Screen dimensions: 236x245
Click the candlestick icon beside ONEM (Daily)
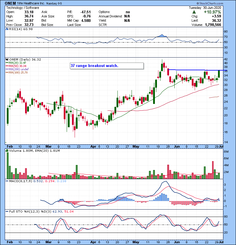[7, 59]
